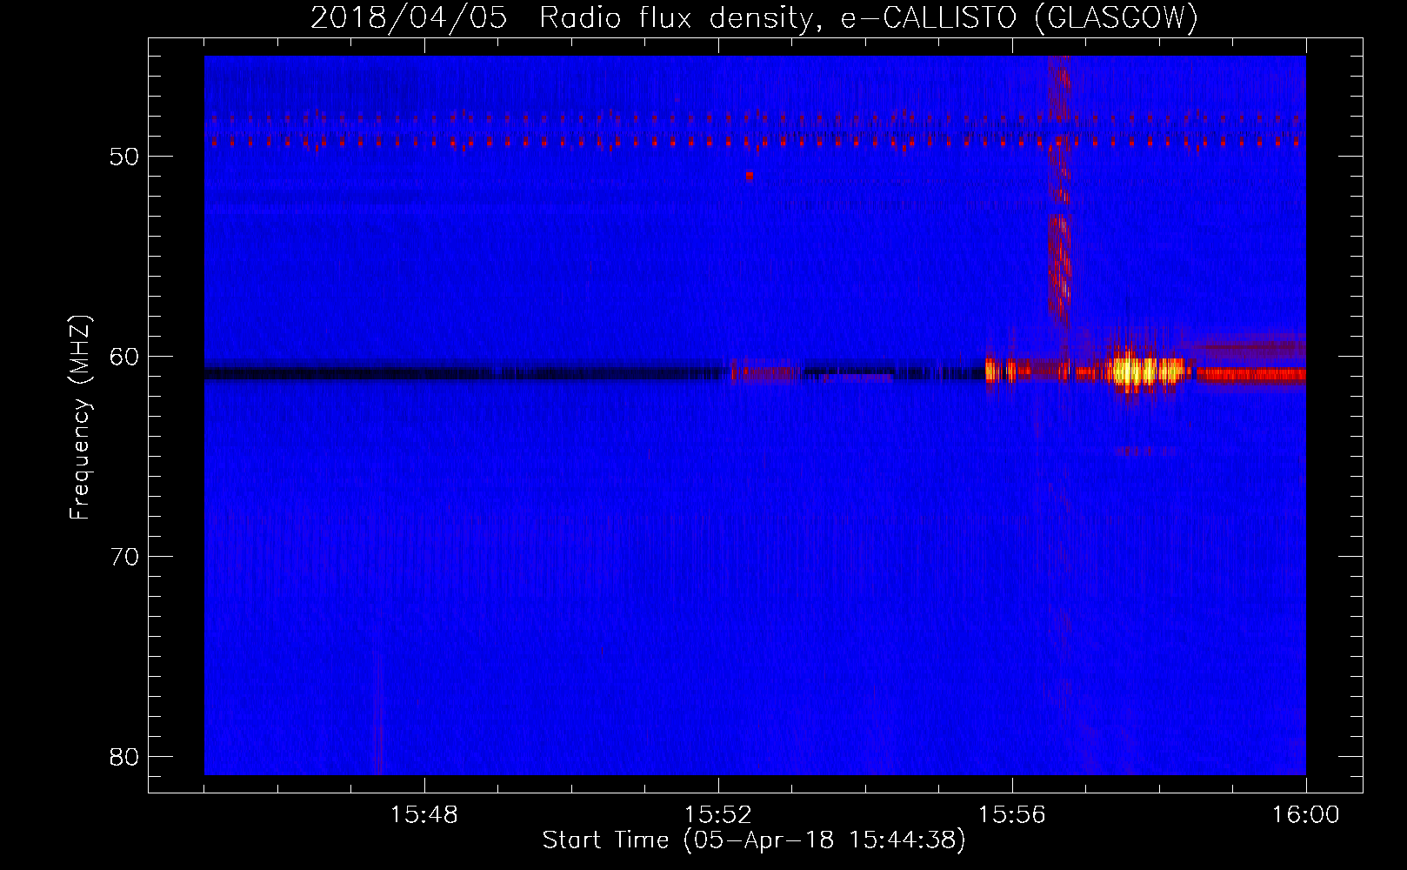Click the isolated red dot near 51 MHz

(749, 175)
